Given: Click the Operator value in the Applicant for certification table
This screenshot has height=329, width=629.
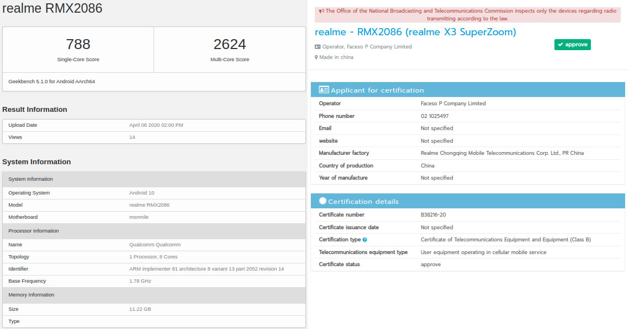Looking at the screenshot, I should [453, 103].
